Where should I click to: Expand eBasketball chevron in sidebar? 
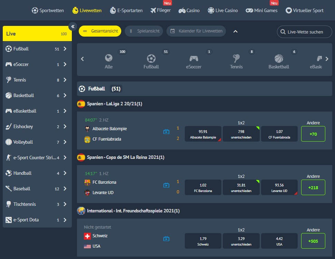coord(65,111)
